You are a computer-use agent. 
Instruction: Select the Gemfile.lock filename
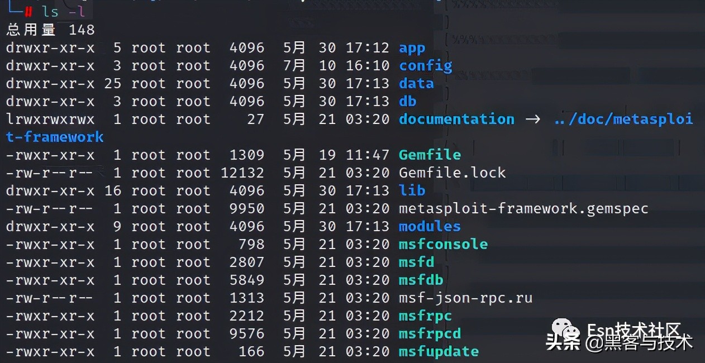(452, 173)
